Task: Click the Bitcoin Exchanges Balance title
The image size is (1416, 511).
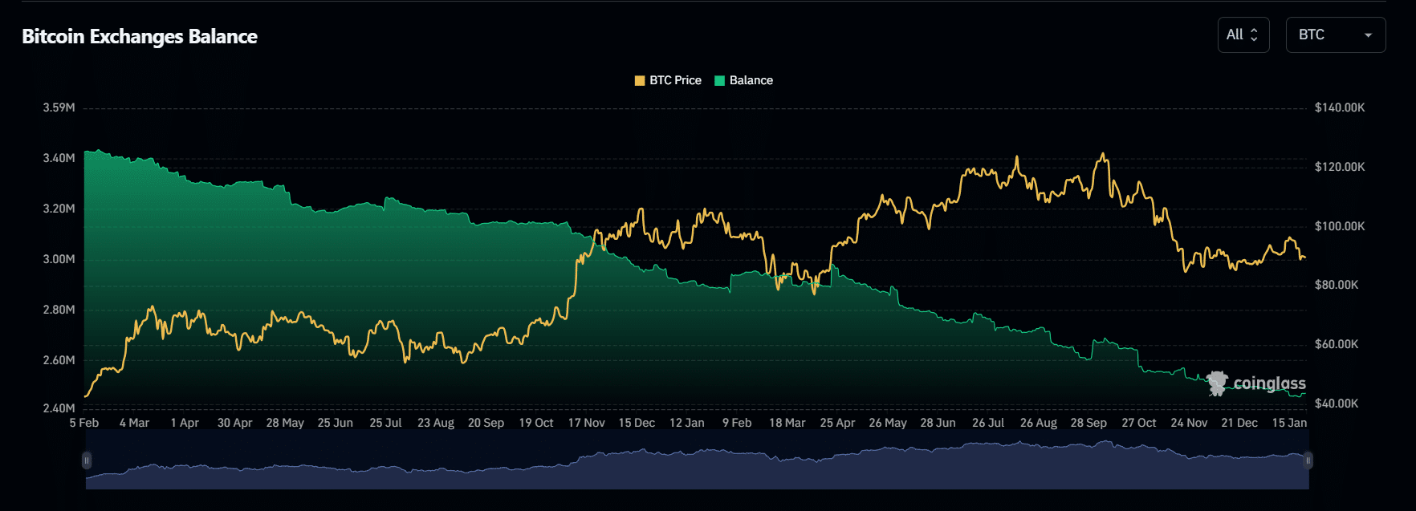Action: tap(140, 37)
